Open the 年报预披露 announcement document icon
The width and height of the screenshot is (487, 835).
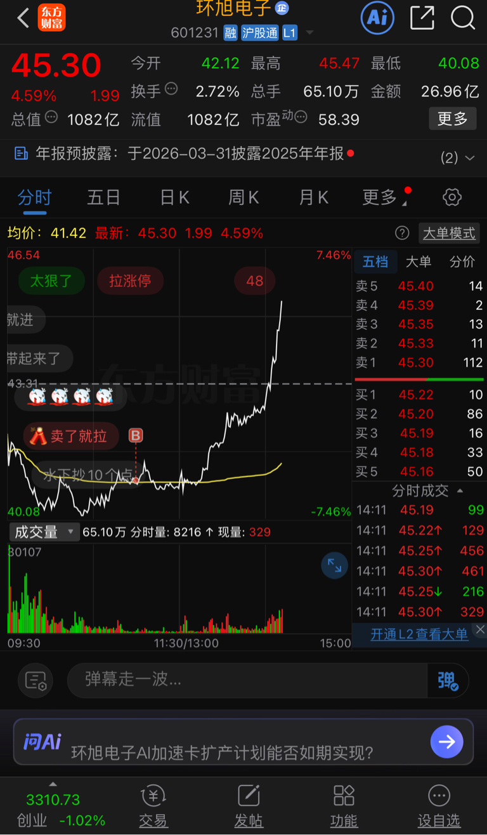pos(21,153)
